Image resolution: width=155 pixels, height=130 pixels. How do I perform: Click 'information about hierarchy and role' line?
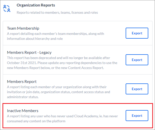(35, 39)
